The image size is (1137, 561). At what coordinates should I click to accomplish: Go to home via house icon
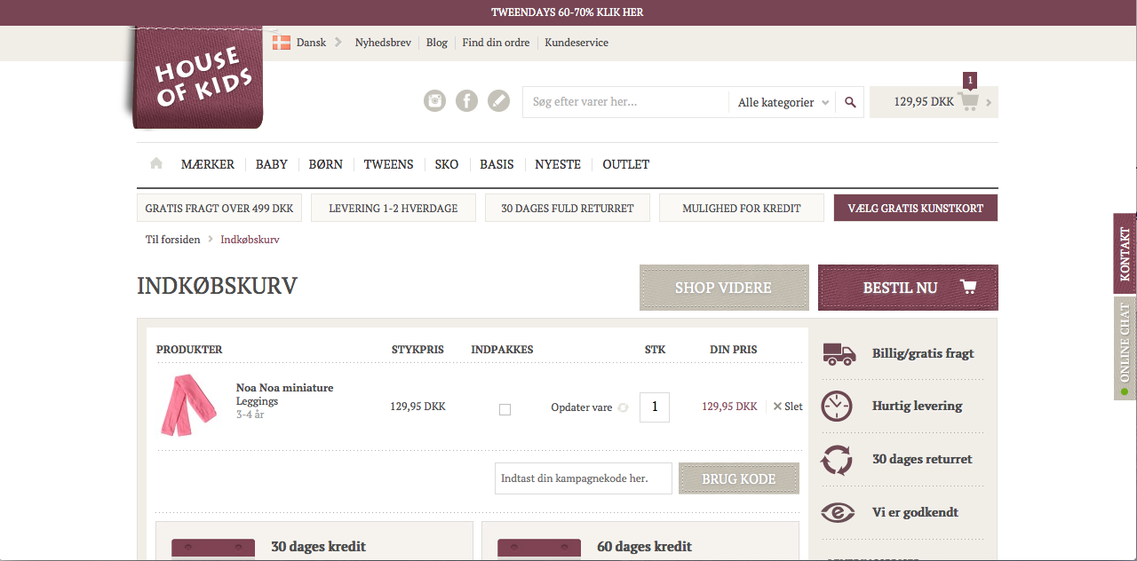[x=156, y=164]
